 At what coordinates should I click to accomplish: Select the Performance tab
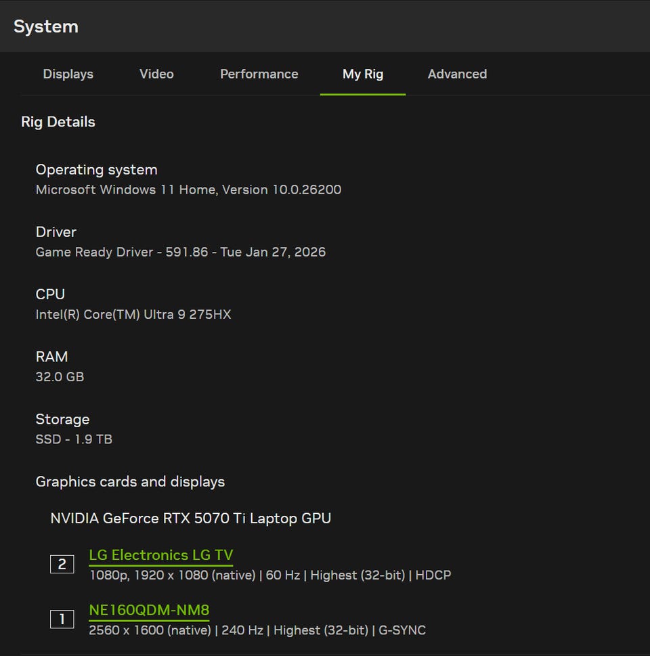coord(259,74)
